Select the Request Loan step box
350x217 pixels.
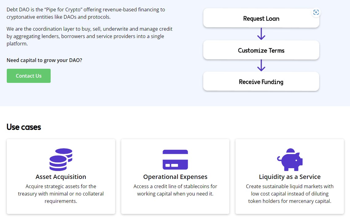click(261, 18)
